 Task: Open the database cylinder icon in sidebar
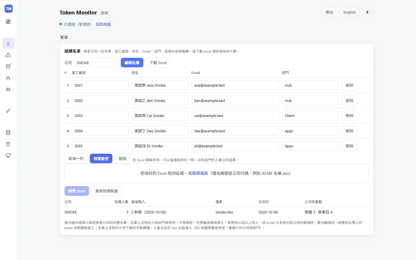tap(8, 133)
